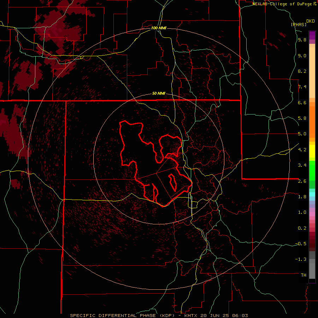Pick the bright green color bar segment

tap(312, 170)
